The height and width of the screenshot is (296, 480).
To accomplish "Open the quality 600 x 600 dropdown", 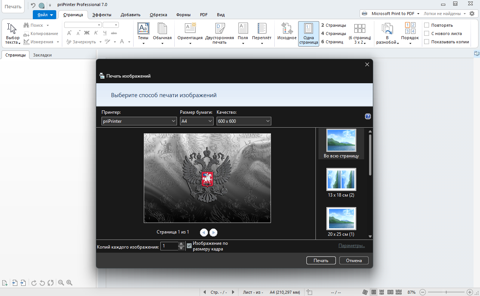I will [244, 121].
